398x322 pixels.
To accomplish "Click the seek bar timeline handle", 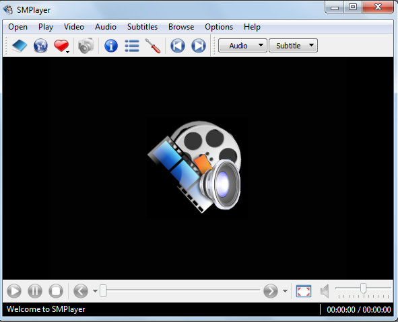I will click(103, 290).
